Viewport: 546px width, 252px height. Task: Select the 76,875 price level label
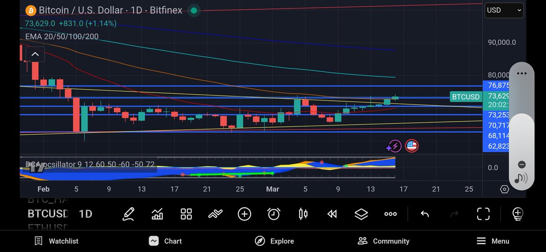coord(497,85)
